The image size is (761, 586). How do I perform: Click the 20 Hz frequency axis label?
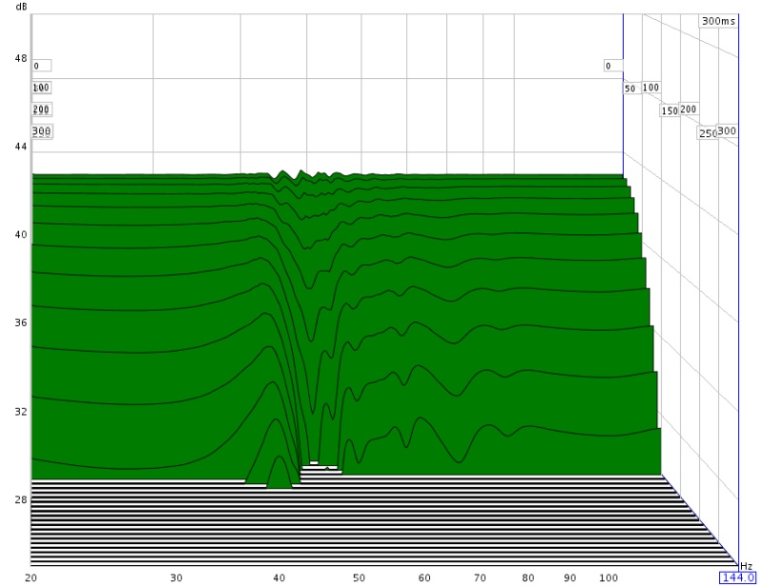coord(31,577)
